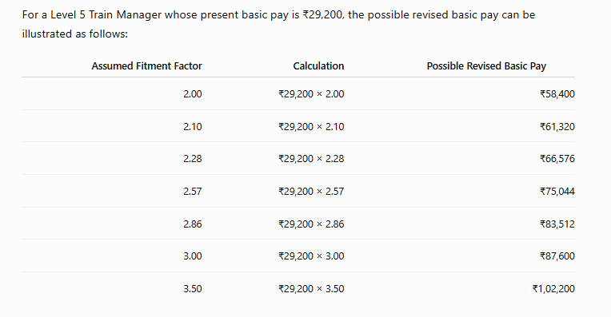Viewport: 611px width, 317px height.
Task: Select the 2.10 fitment factor cell
Action: 193,127
